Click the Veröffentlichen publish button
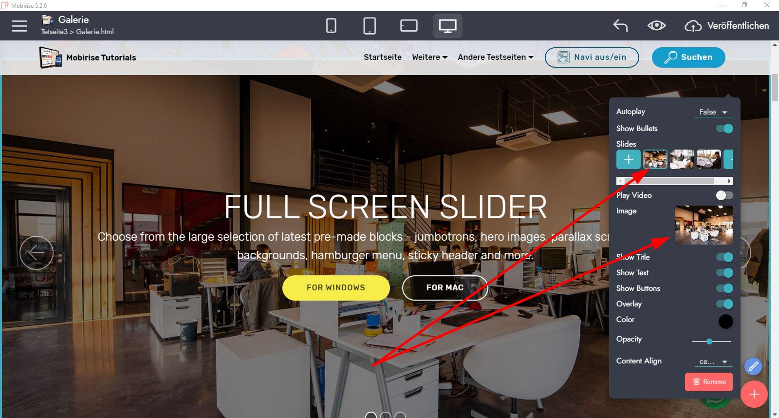Screen dimensions: 779x418 coord(727,26)
